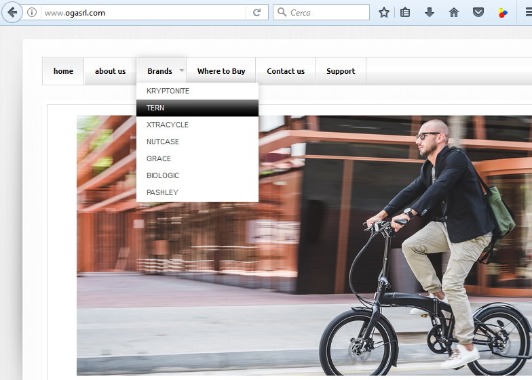The height and width of the screenshot is (380, 532).
Task: Open the Contact us page
Action: (x=286, y=71)
